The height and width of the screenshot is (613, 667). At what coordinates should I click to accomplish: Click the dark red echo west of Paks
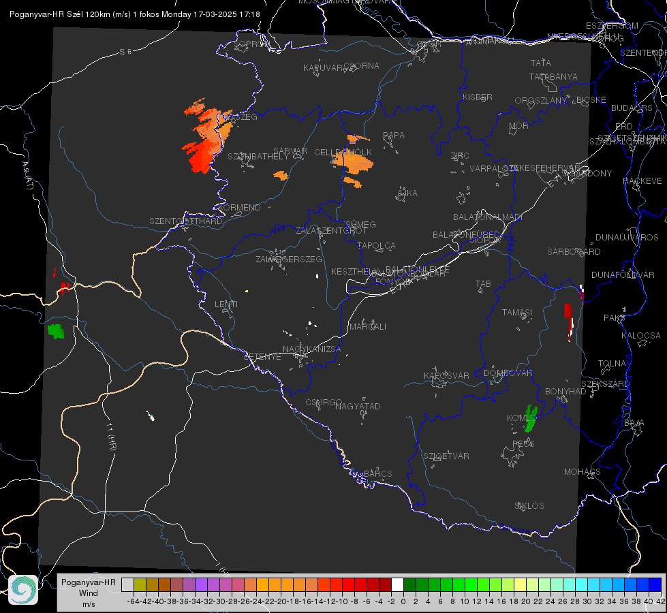(568, 321)
